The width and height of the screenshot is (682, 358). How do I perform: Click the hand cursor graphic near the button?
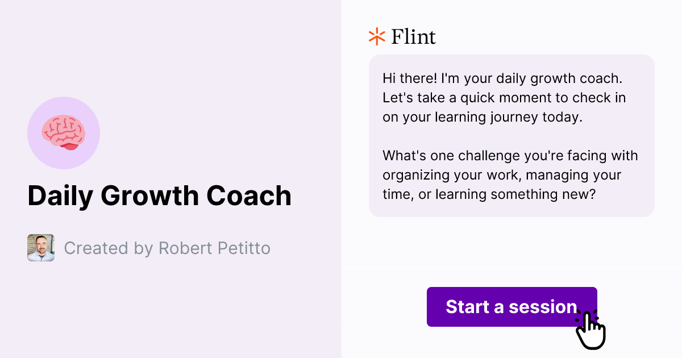pos(591,330)
